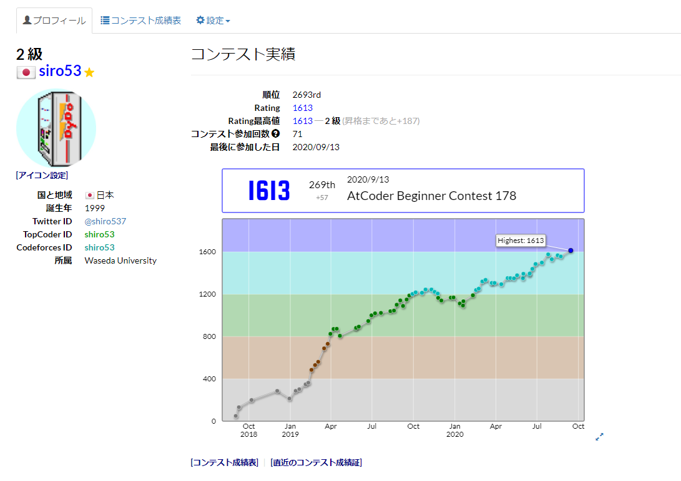681x481 pixels.
Task: Open the Twitter link @shiro537
Action: click(x=105, y=221)
